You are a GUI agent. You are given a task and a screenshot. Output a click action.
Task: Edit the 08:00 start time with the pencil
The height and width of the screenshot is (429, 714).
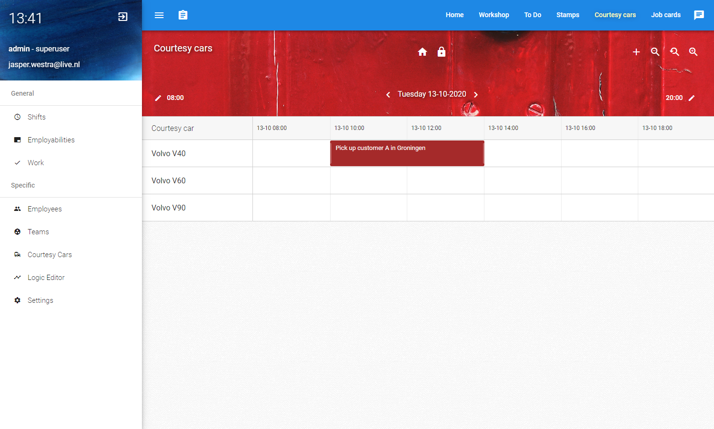tap(158, 98)
